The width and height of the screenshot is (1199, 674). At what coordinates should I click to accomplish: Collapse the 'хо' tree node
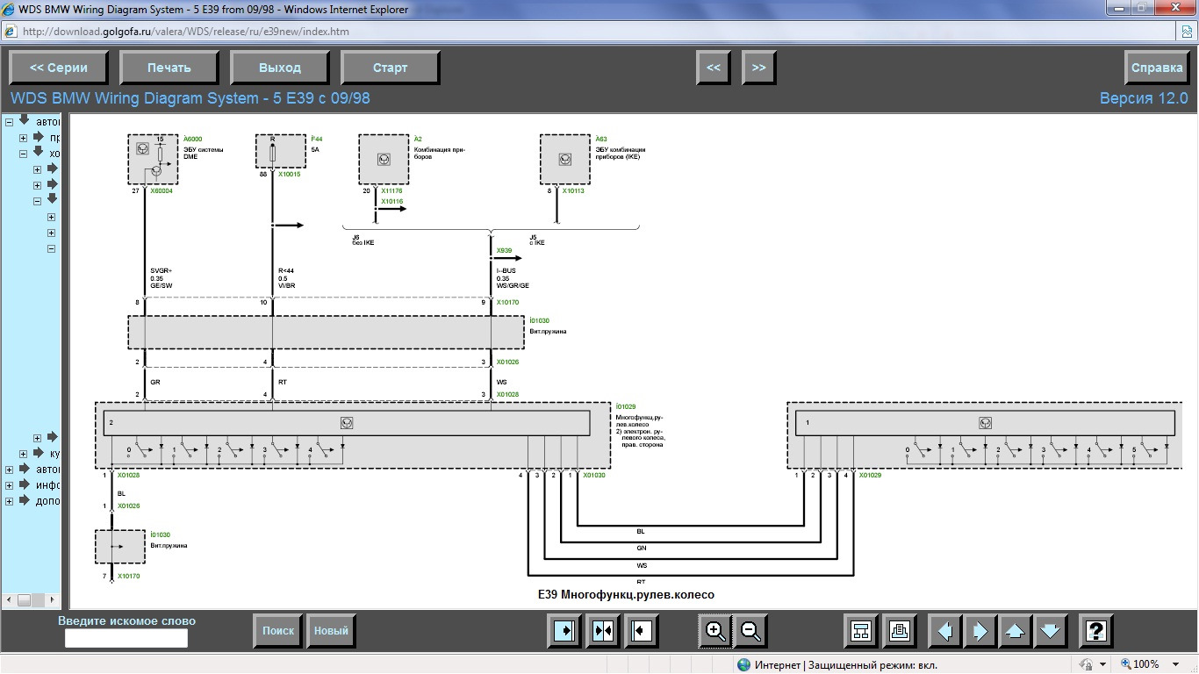click(x=24, y=154)
